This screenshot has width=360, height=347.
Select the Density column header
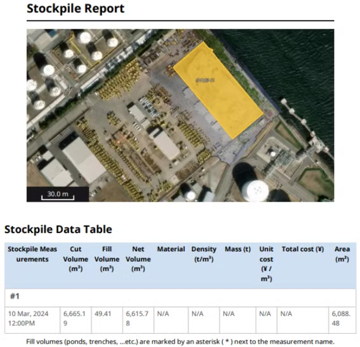(204, 254)
